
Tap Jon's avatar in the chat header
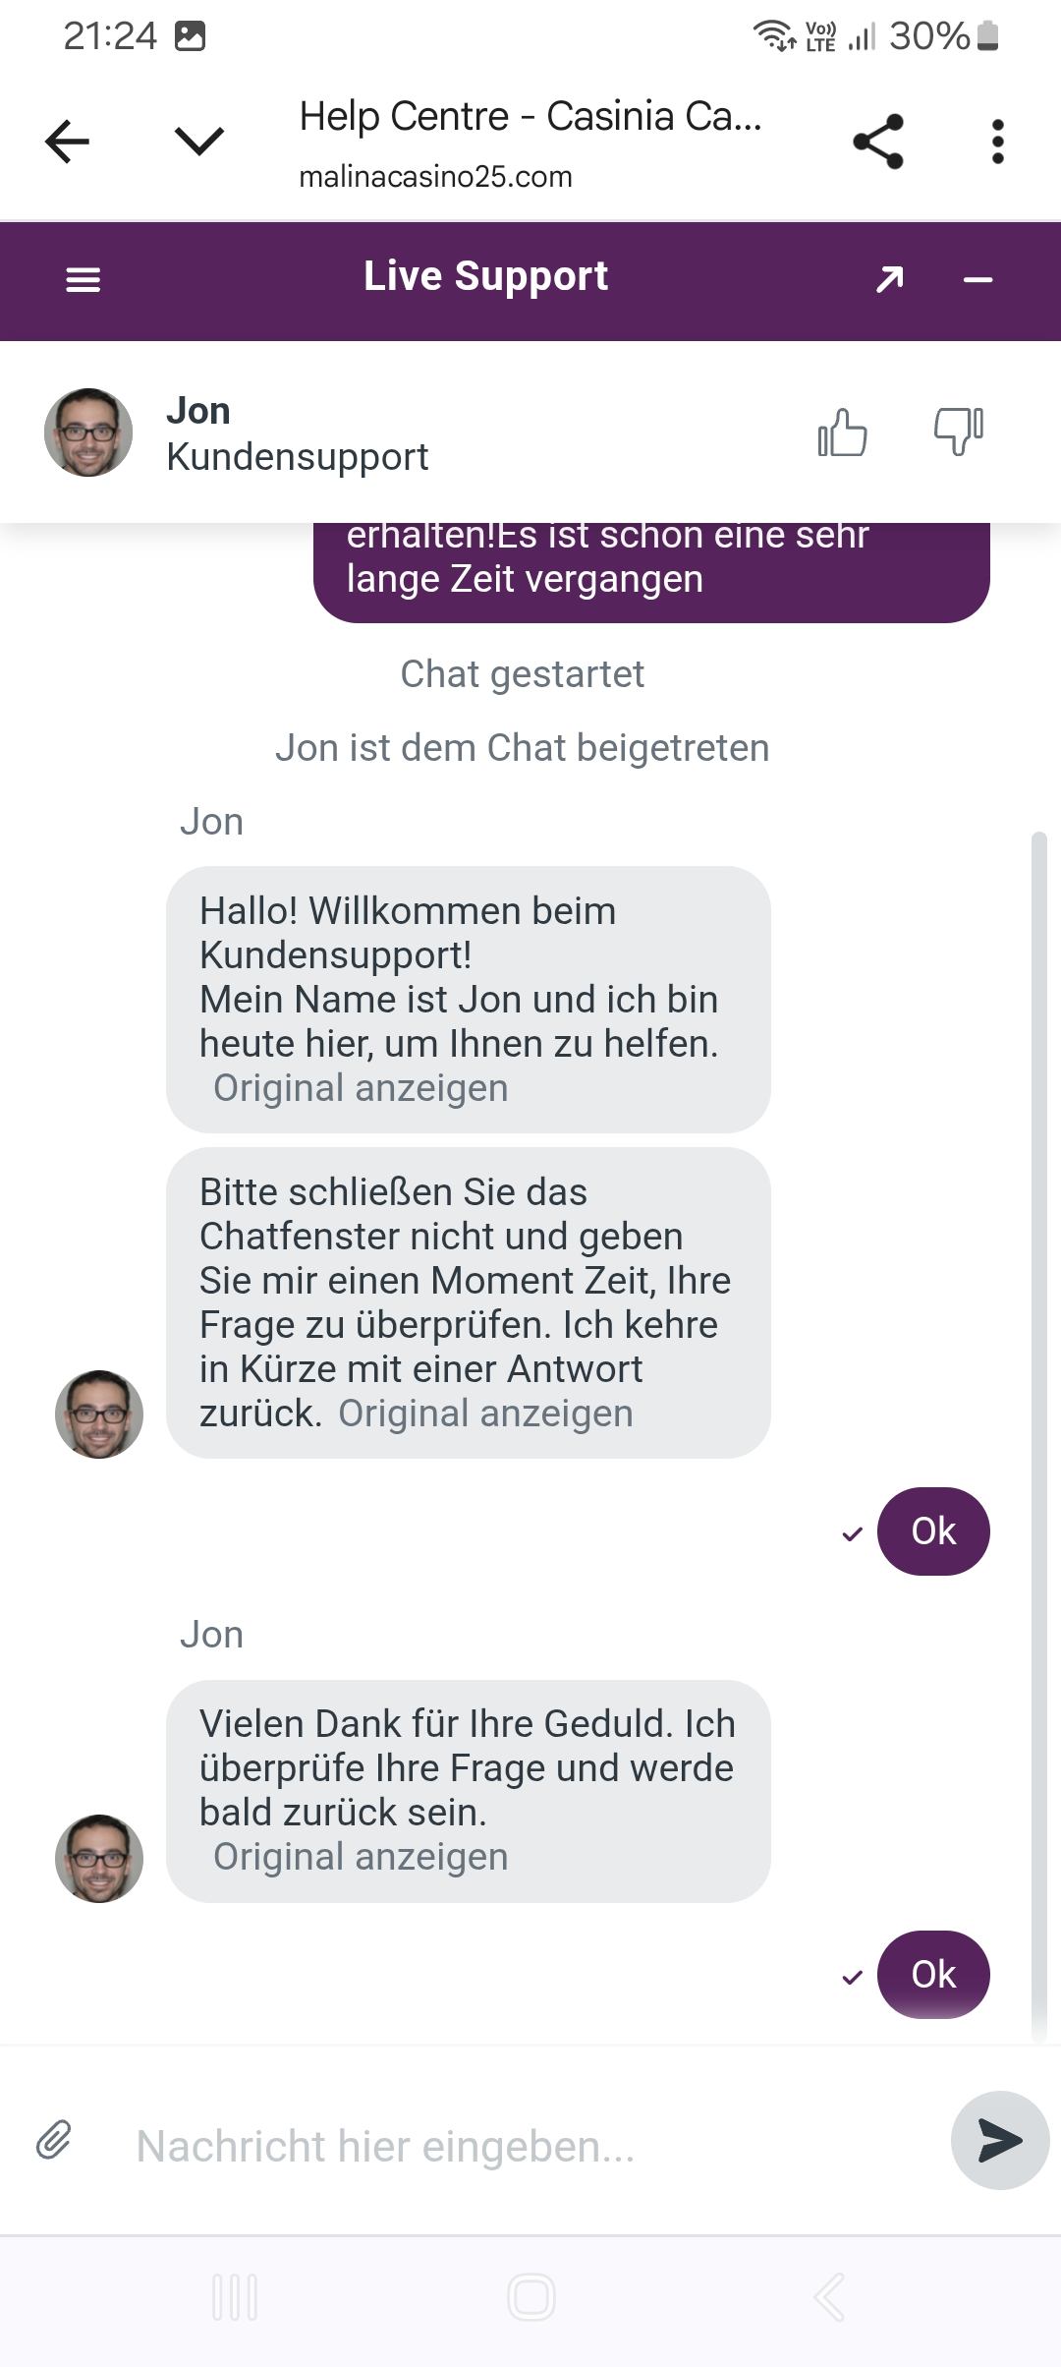88,433
